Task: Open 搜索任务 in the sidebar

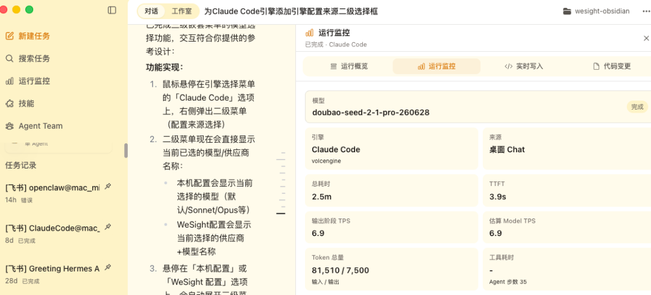Action: [34, 58]
